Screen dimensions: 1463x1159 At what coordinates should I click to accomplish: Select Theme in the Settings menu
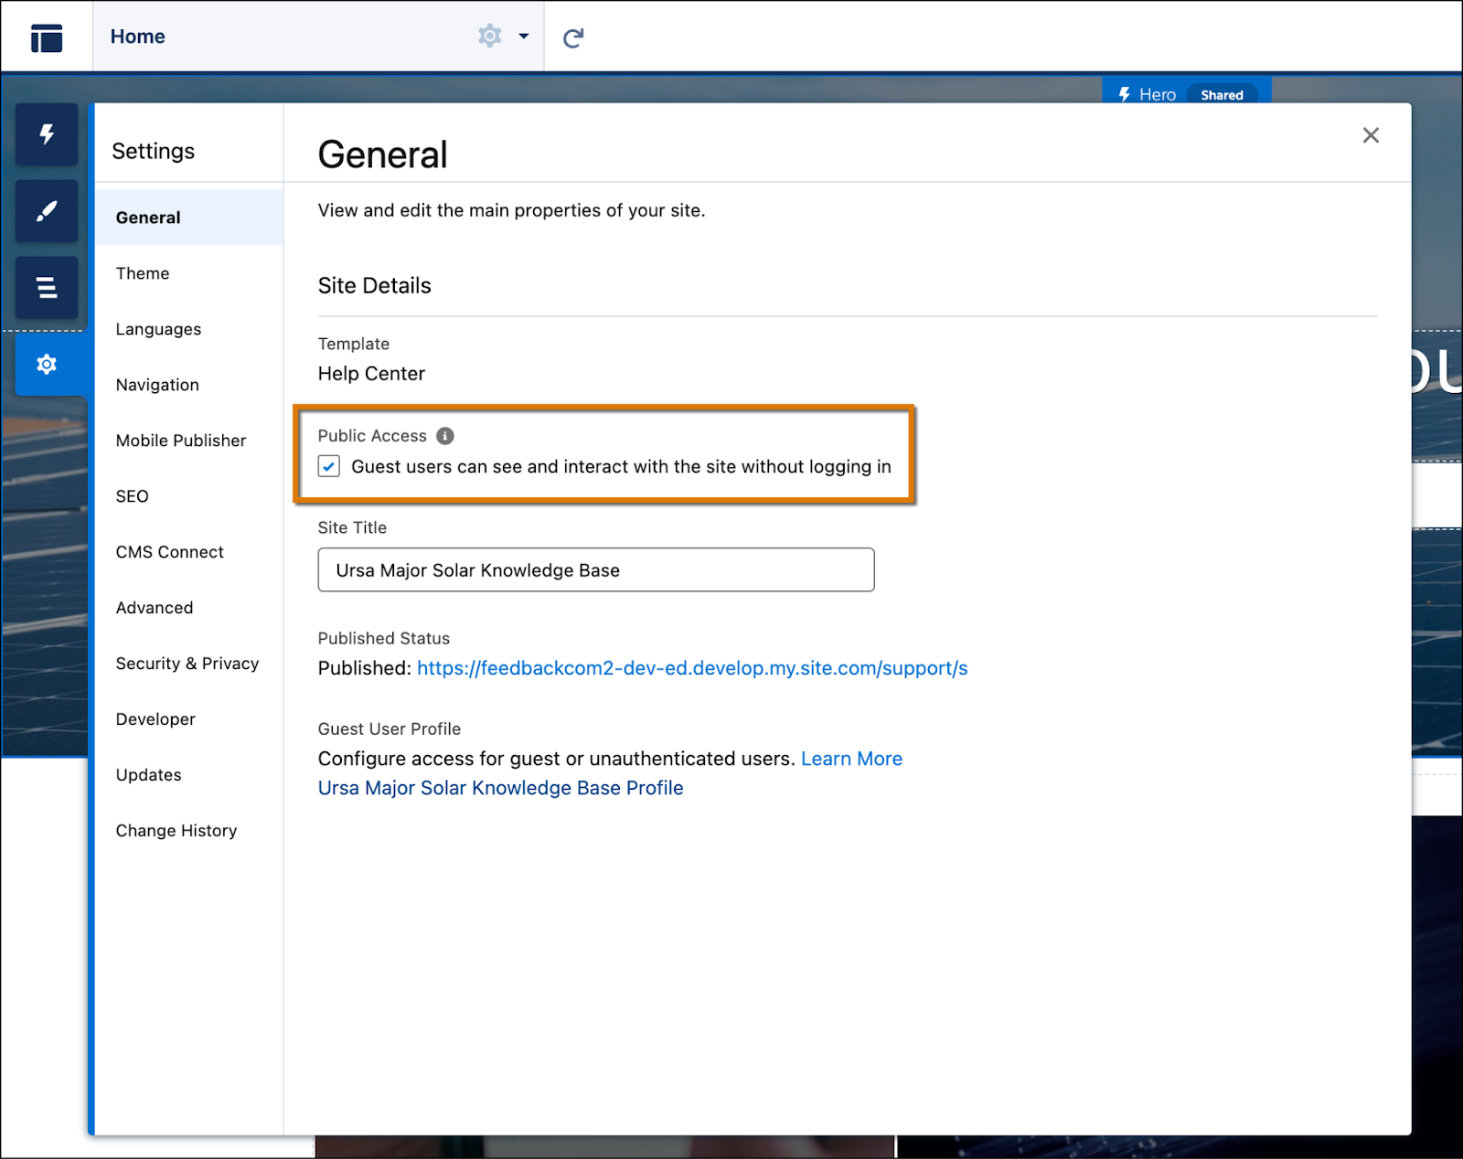point(142,272)
